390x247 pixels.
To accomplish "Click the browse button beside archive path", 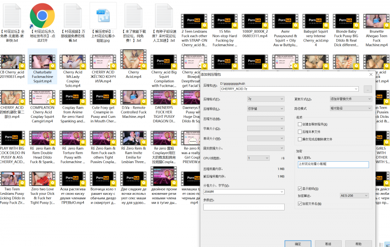I will [x=368, y=89].
